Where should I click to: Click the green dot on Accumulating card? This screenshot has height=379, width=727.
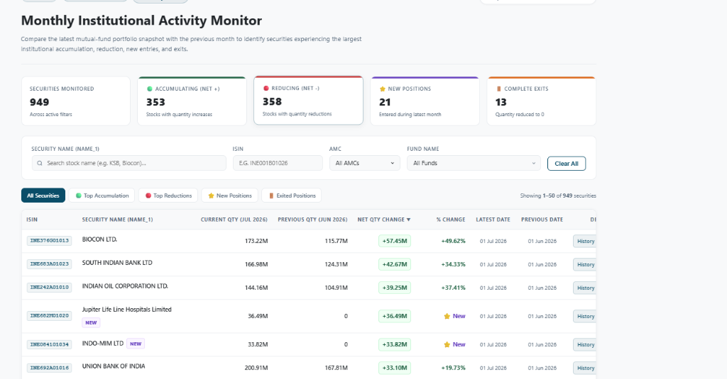[x=150, y=89]
